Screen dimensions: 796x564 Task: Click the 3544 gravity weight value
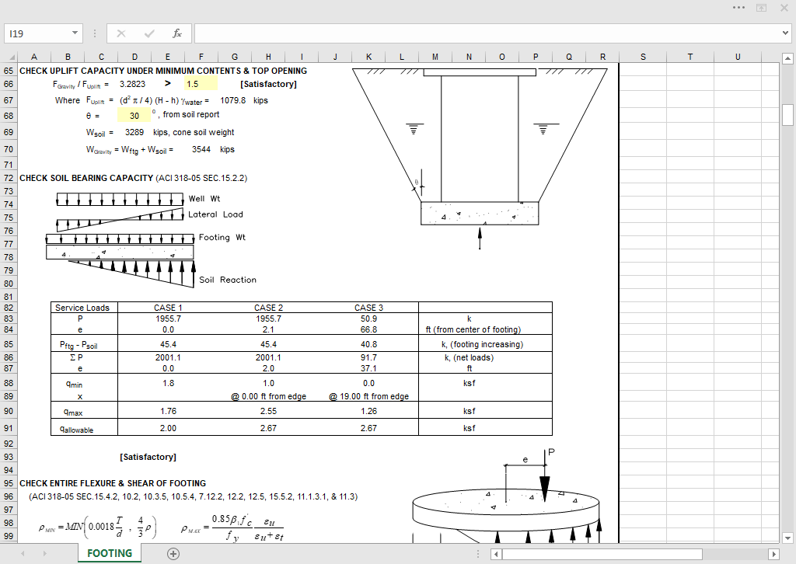click(x=201, y=150)
